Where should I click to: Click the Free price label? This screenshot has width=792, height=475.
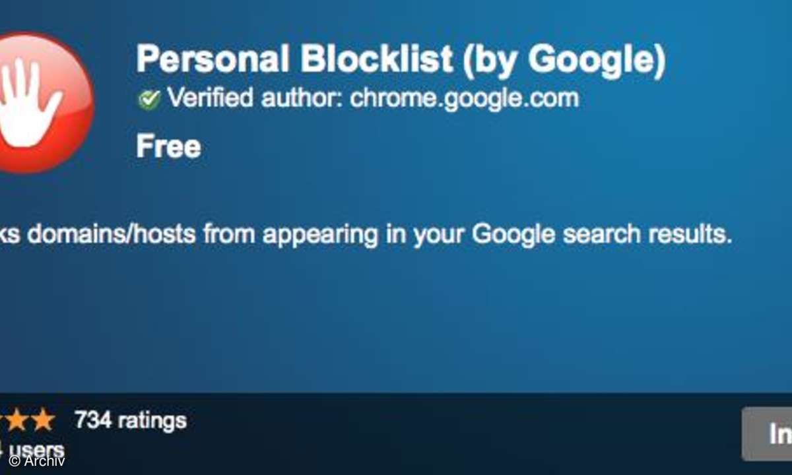[168, 146]
